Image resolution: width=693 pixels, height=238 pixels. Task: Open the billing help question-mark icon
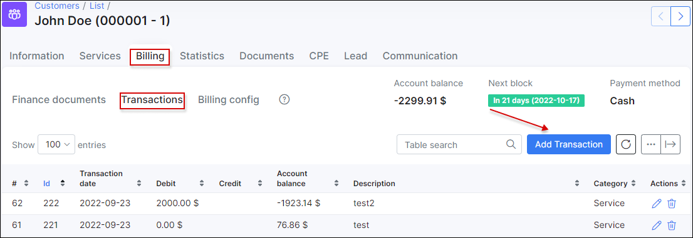pyautogui.click(x=284, y=99)
